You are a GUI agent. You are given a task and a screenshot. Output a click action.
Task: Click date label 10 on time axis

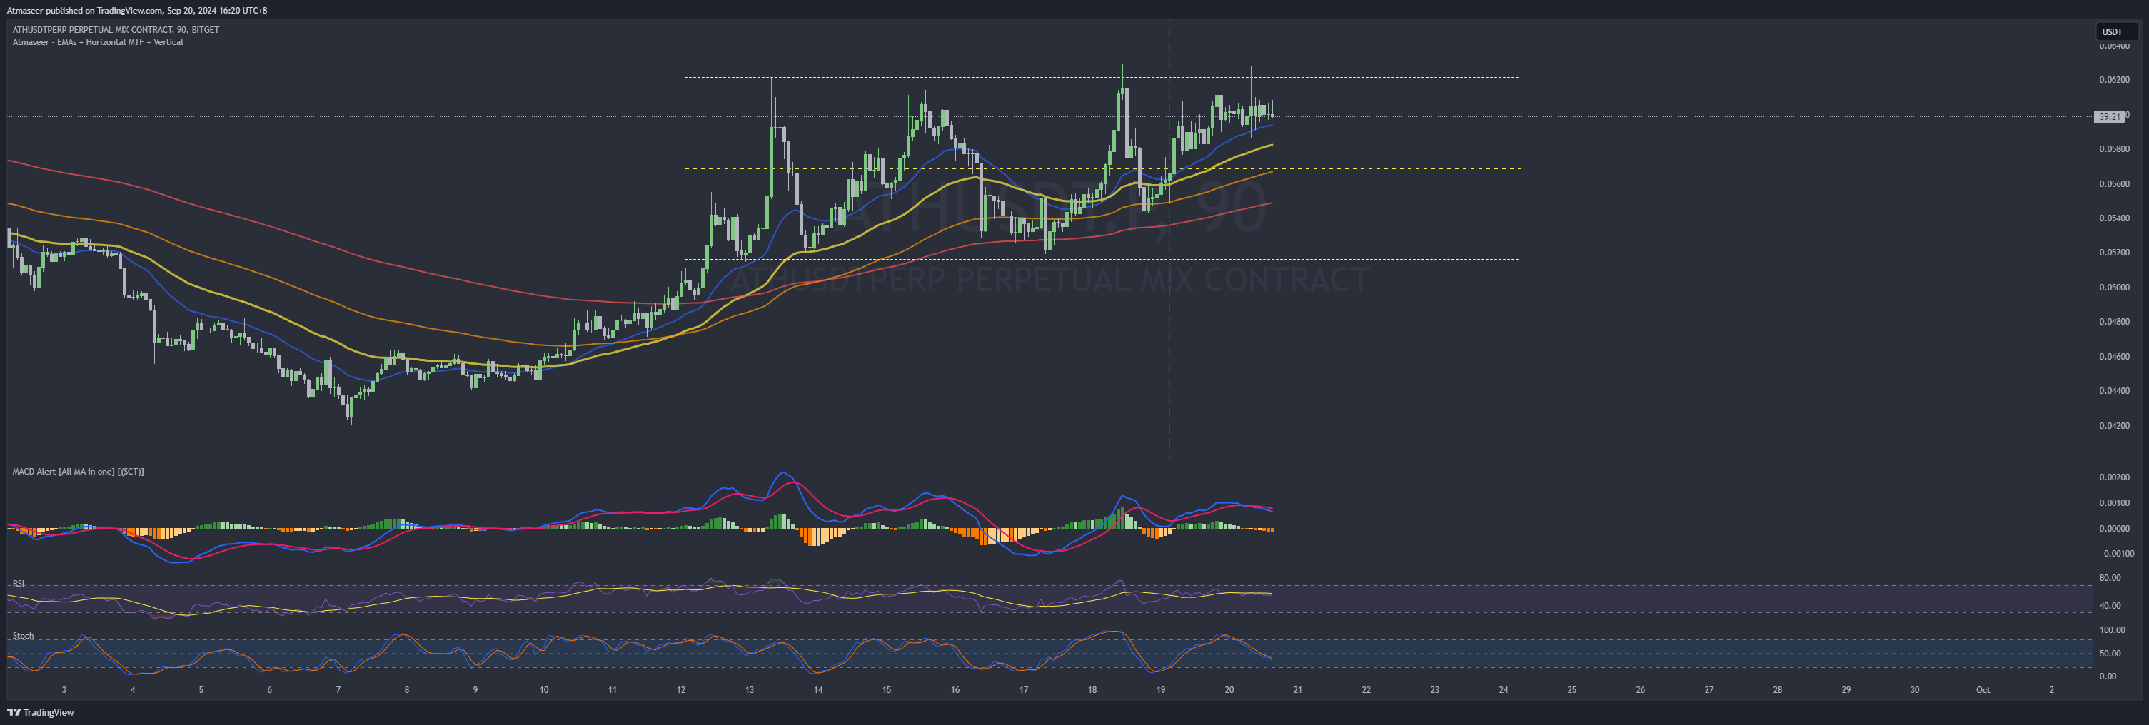(544, 690)
